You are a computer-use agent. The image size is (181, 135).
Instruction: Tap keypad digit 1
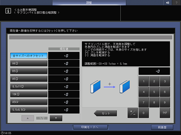coord(144,81)
